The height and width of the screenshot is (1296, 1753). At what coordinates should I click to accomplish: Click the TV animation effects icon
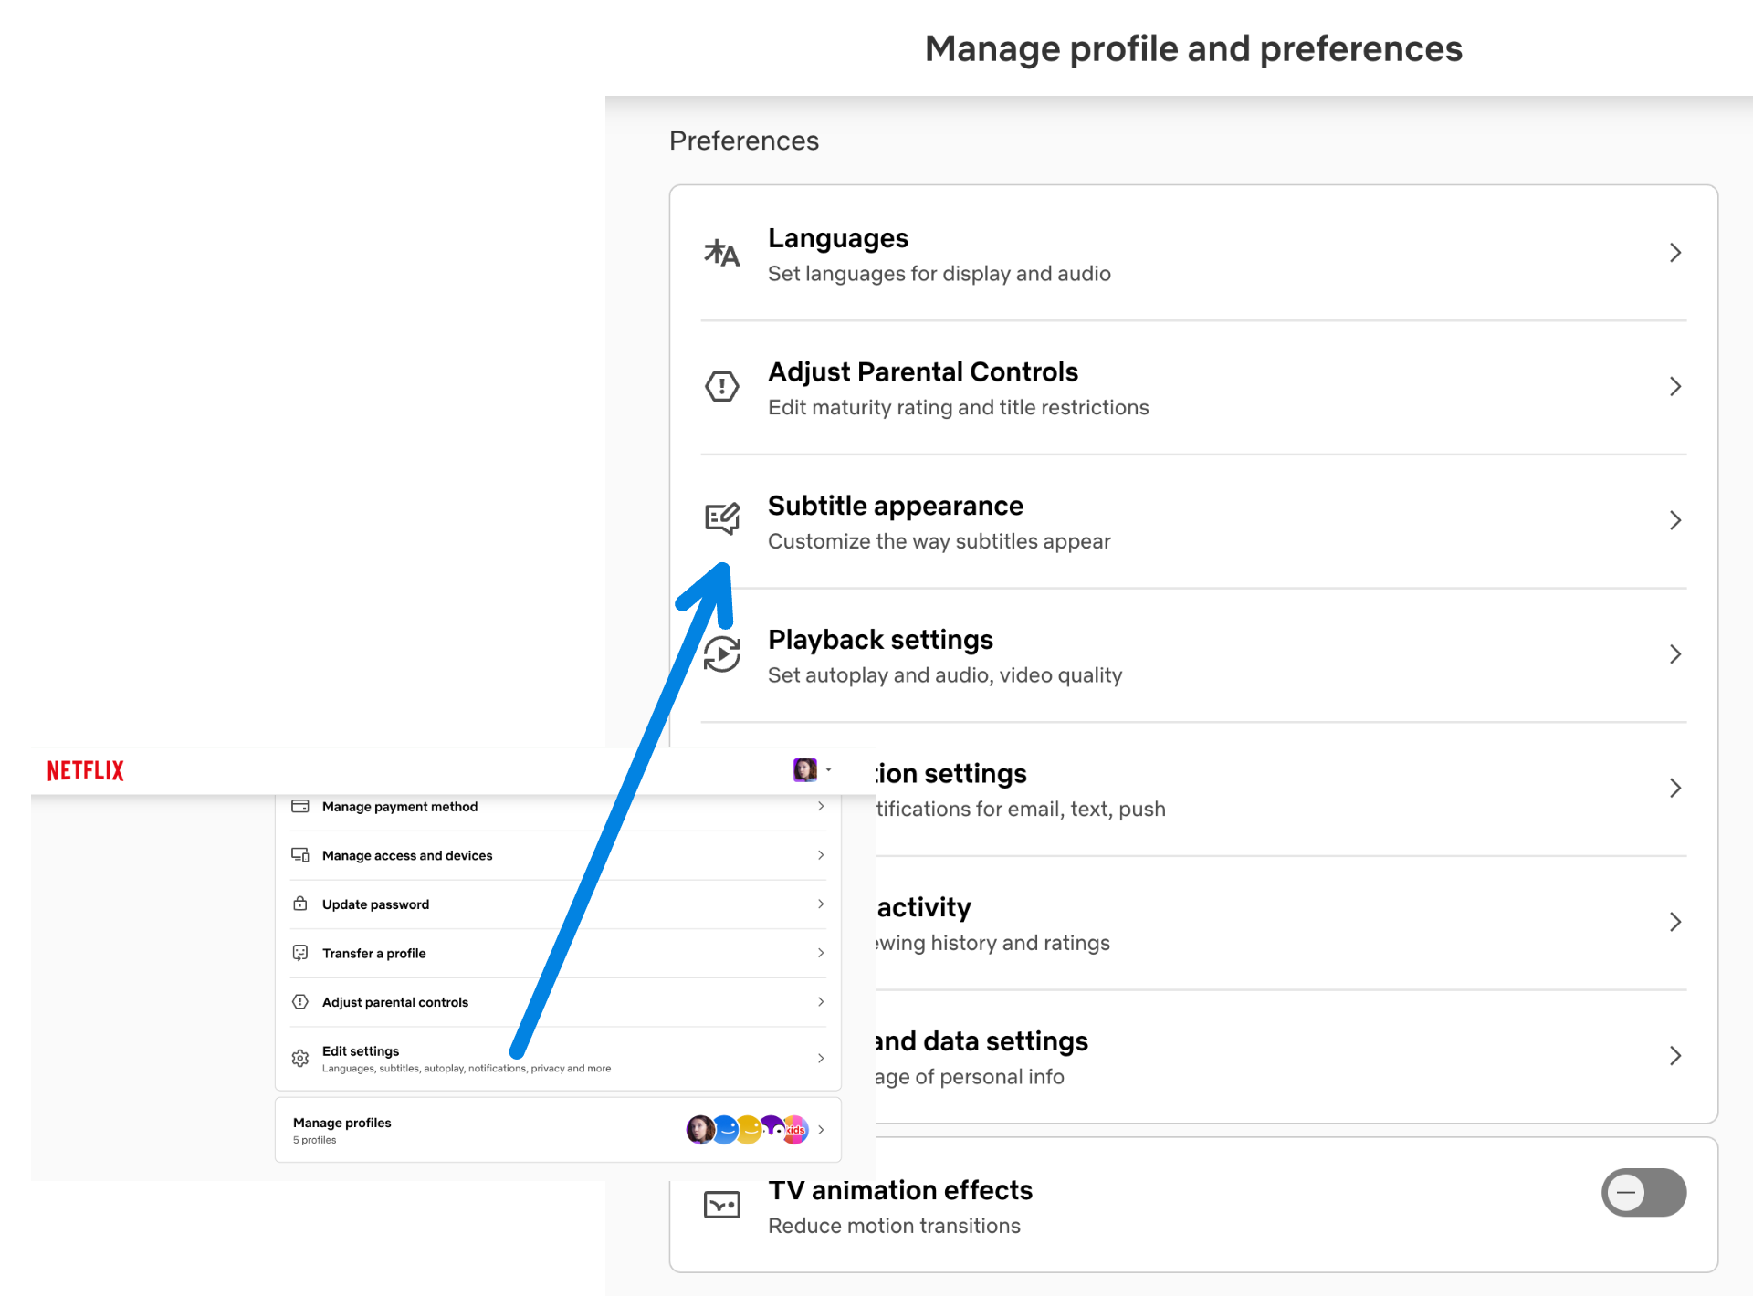(x=721, y=1206)
